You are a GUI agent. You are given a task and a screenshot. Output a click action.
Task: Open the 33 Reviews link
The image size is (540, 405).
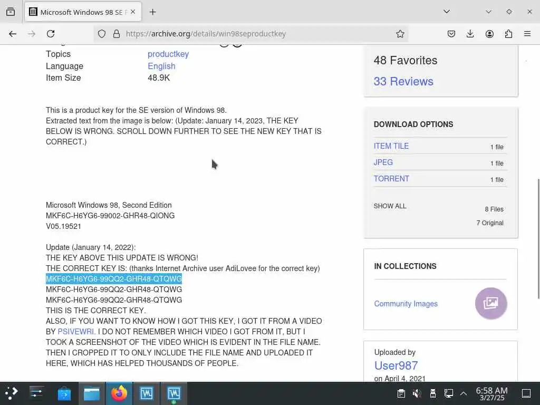pyautogui.click(x=403, y=81)
